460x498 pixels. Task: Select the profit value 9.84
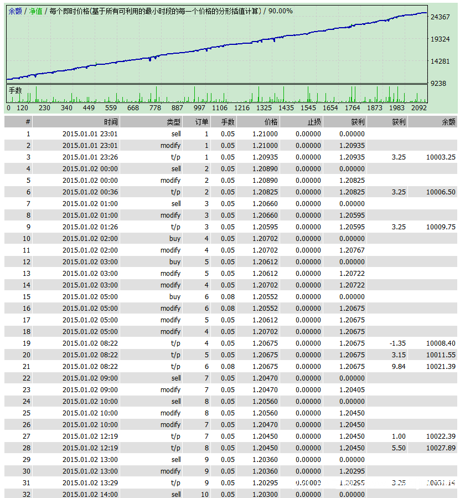399,367
